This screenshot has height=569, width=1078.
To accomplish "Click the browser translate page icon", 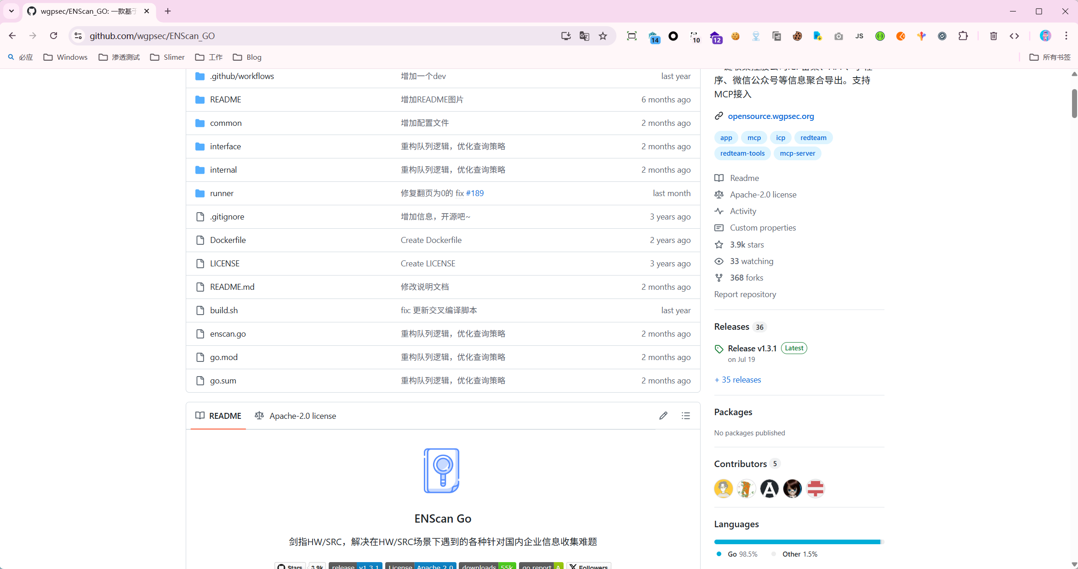I will click(x=584, y=36).
